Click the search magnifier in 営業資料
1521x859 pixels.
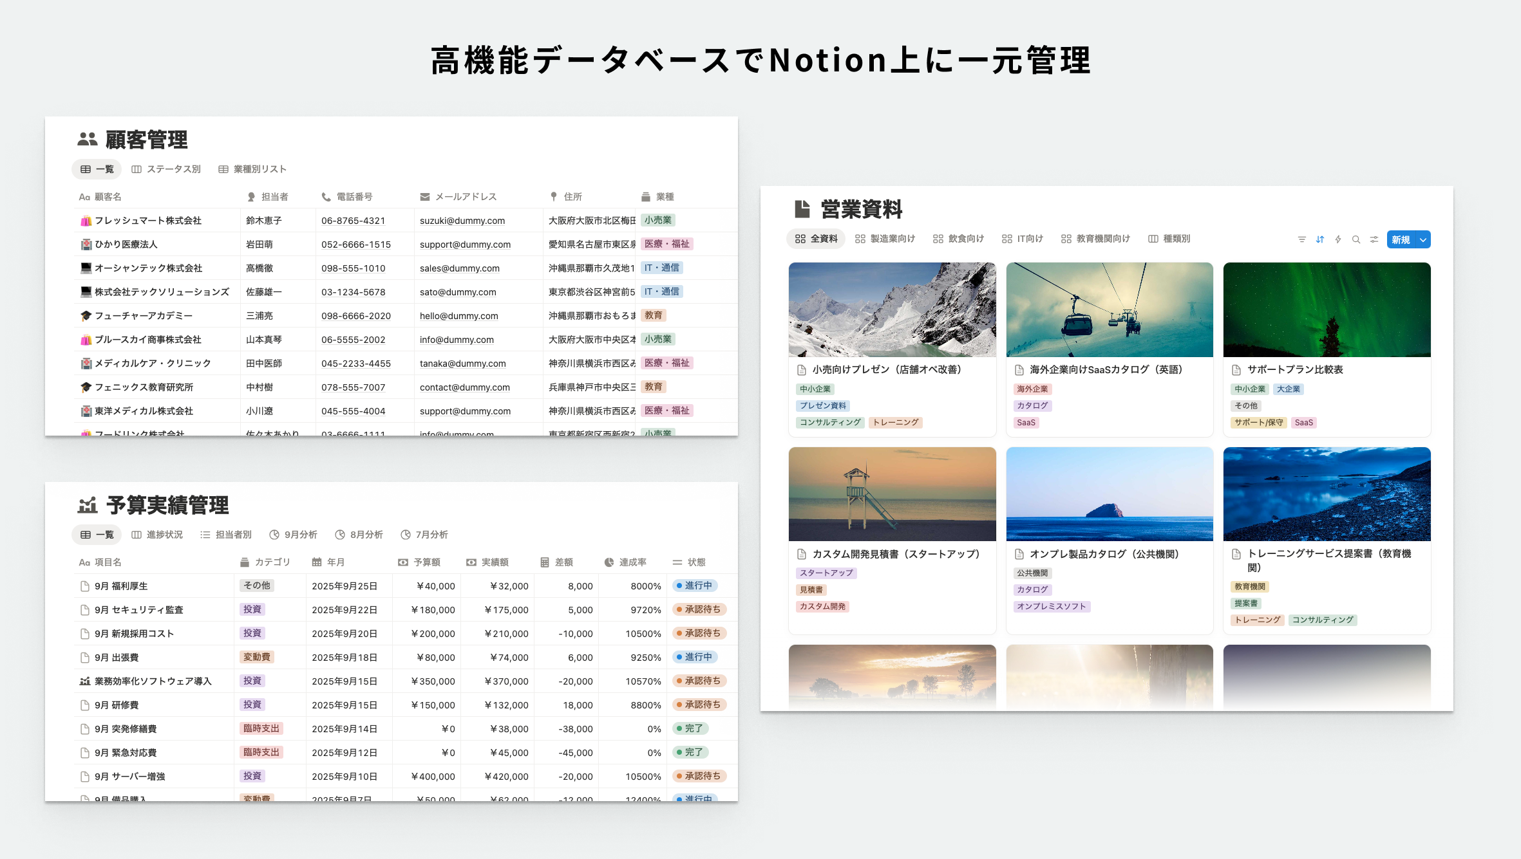click(1356, 239)
